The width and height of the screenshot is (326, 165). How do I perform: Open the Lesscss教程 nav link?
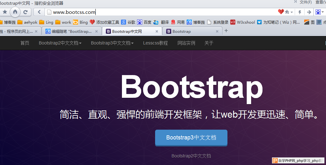coord(155,43)
